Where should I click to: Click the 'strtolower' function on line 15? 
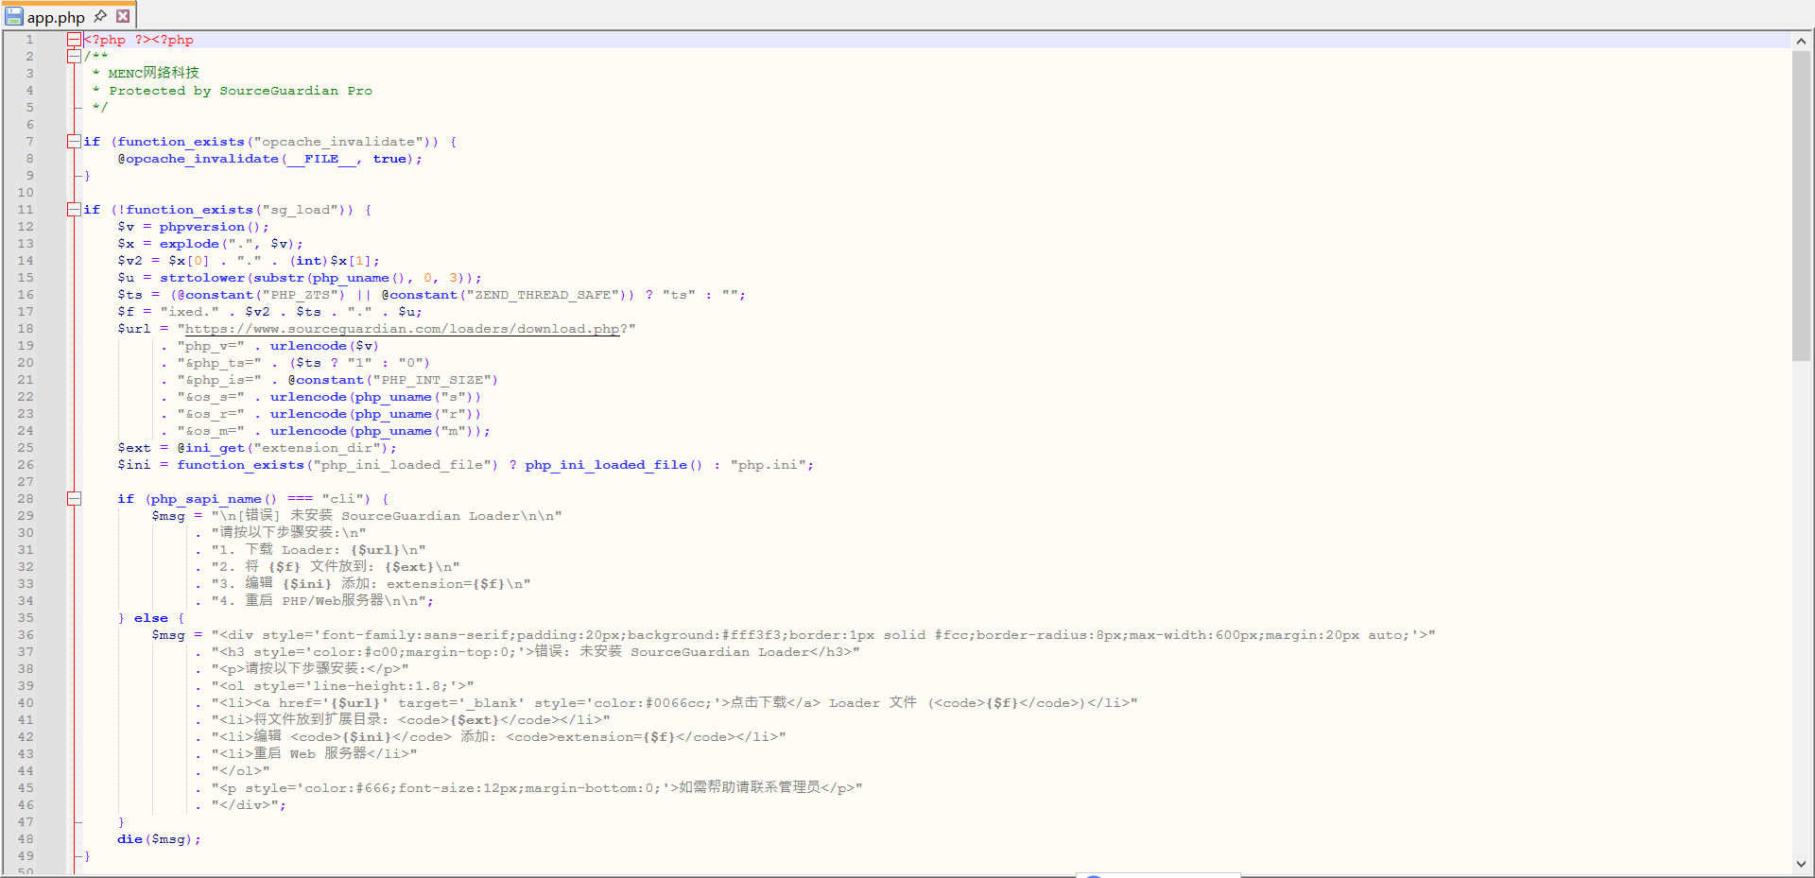tap(201, 278)
